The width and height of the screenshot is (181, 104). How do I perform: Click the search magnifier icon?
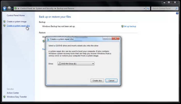coord(176,8)
